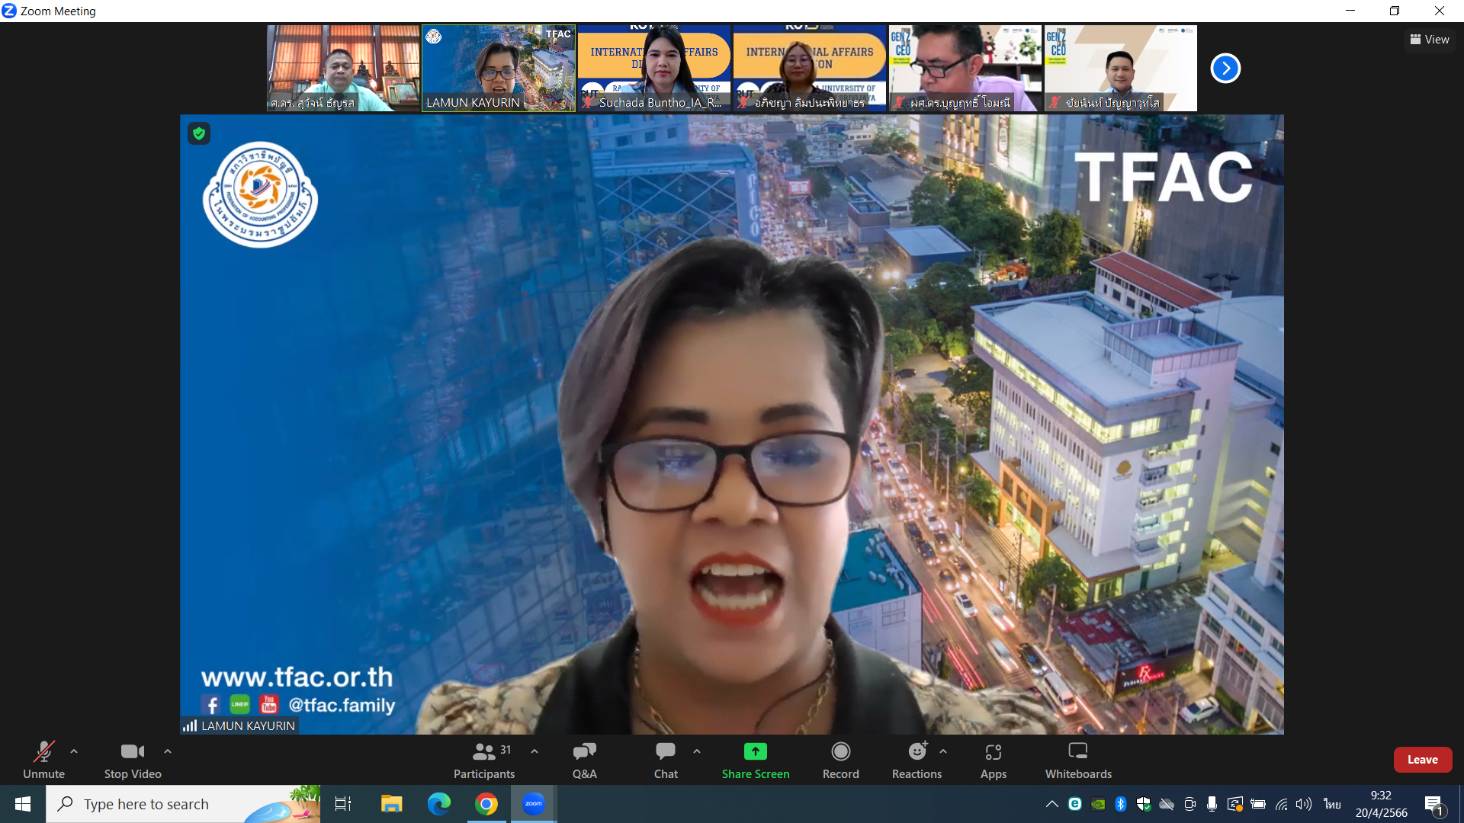1464x823 pixels.
Task: Start Share Screen
Action: pos(756,760)
